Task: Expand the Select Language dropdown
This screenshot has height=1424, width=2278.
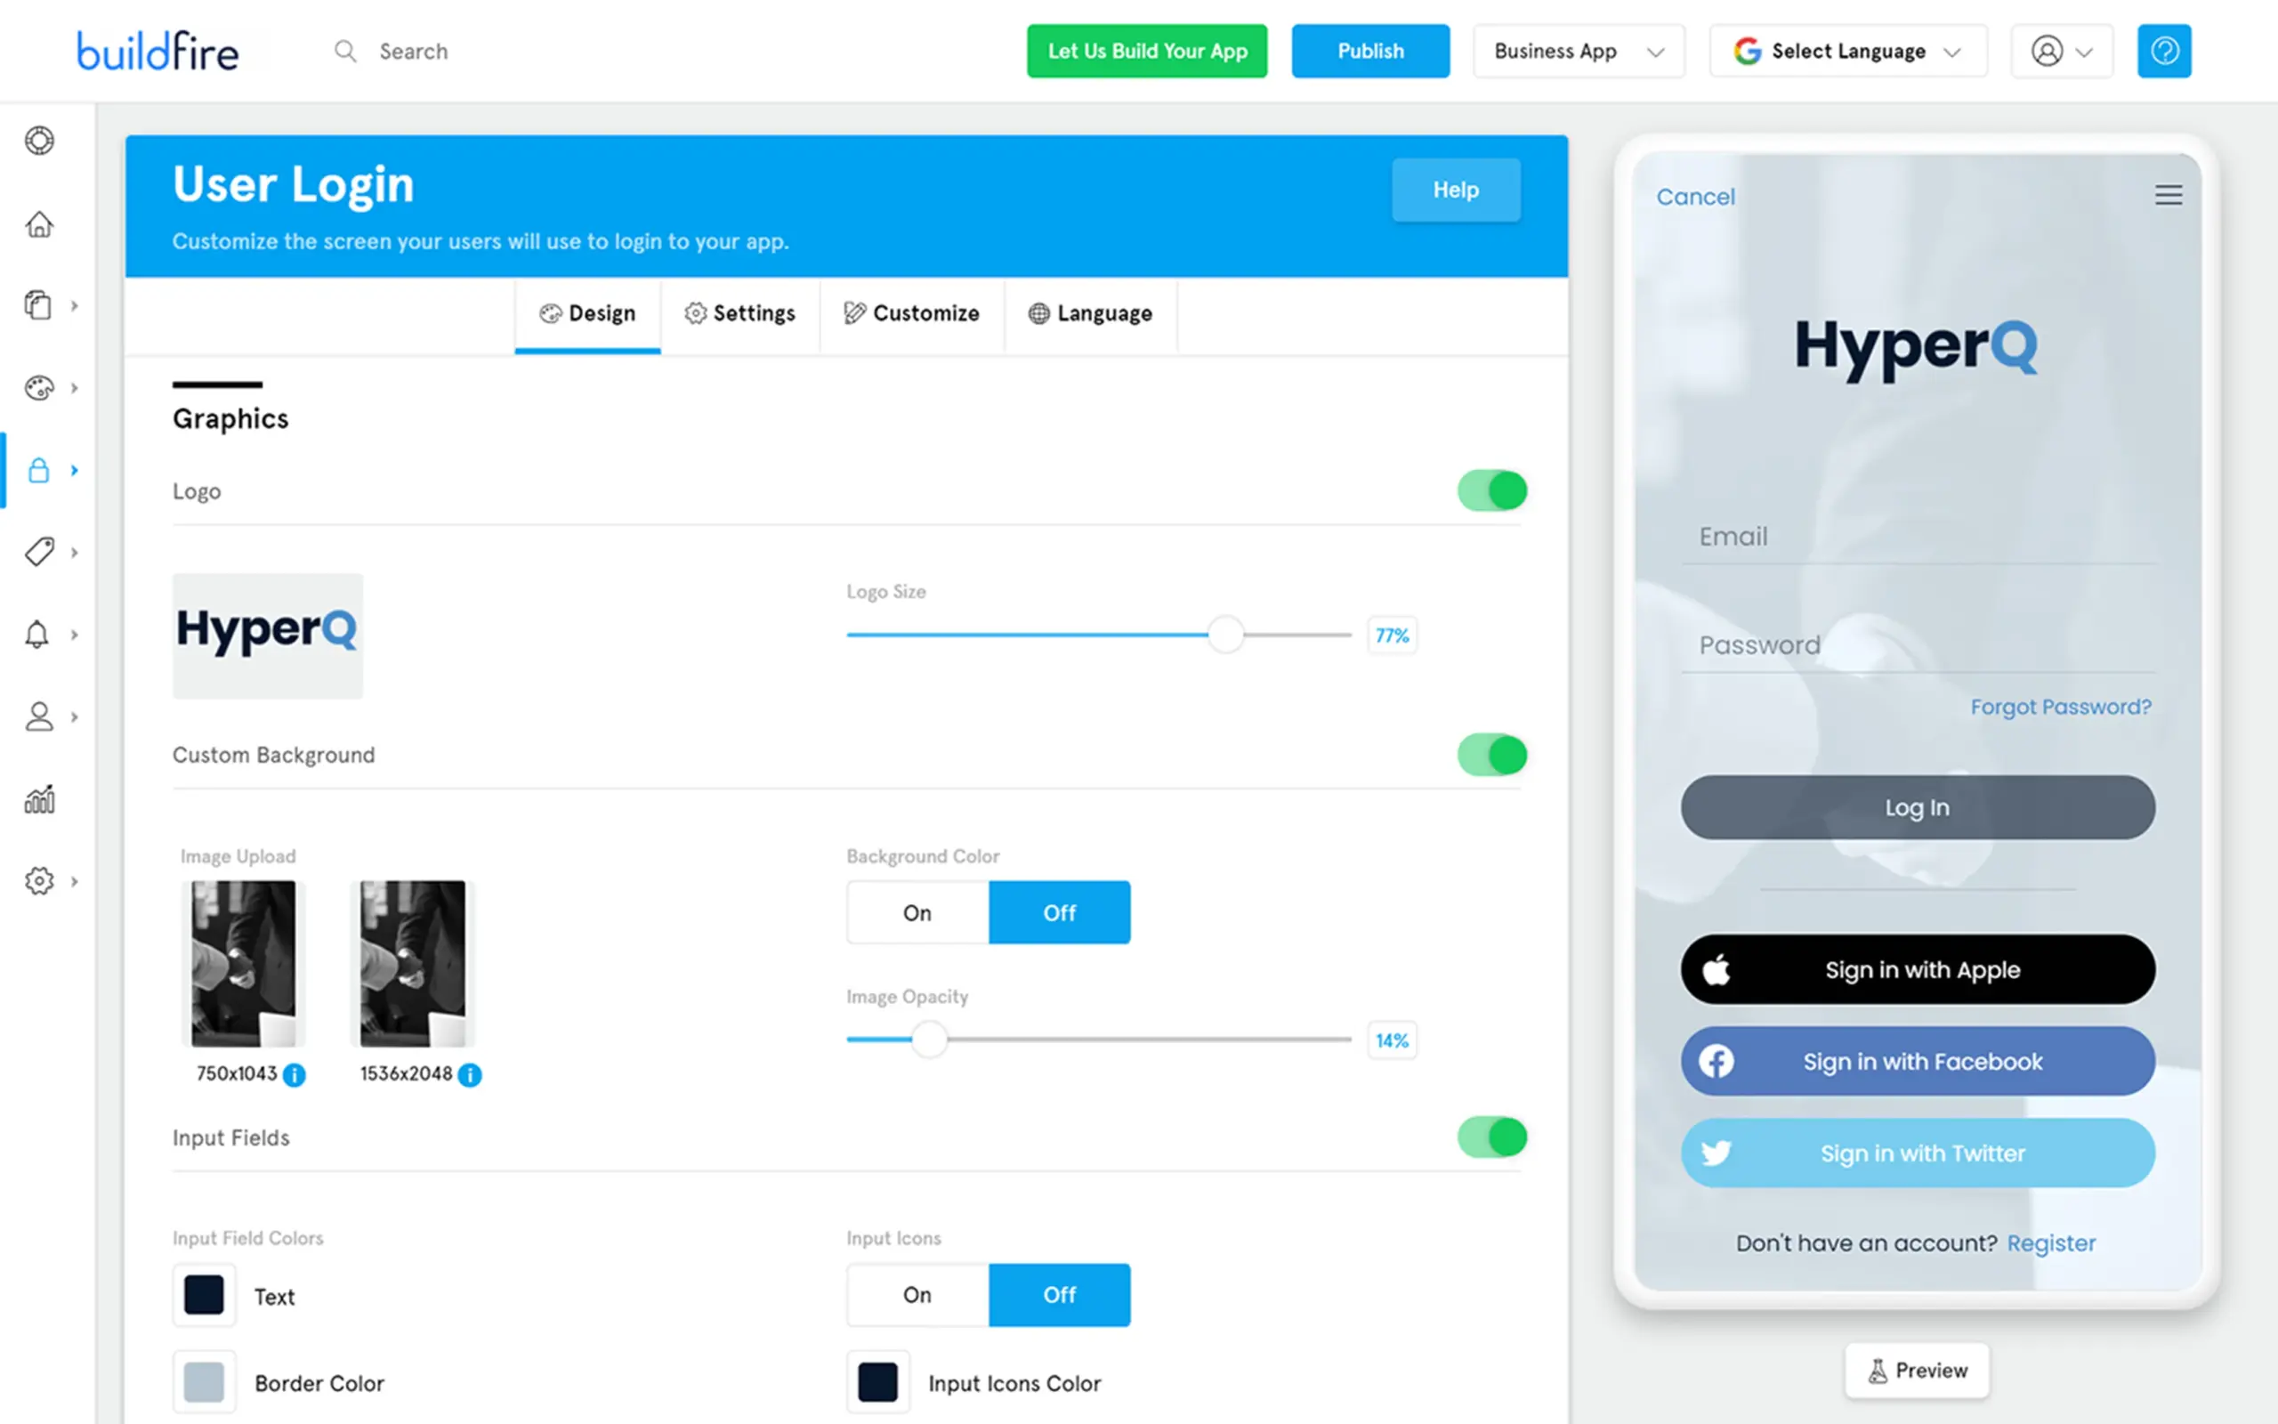Action: [1847, 51]
